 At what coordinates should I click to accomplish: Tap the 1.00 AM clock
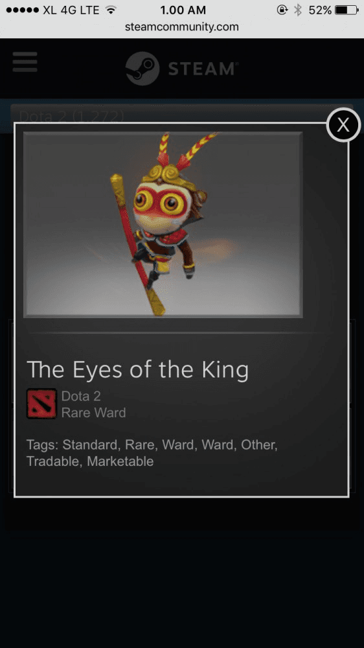pos(182,10)
